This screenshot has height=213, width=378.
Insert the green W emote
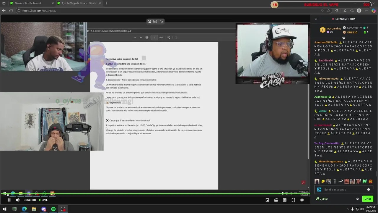coord(364,181)
